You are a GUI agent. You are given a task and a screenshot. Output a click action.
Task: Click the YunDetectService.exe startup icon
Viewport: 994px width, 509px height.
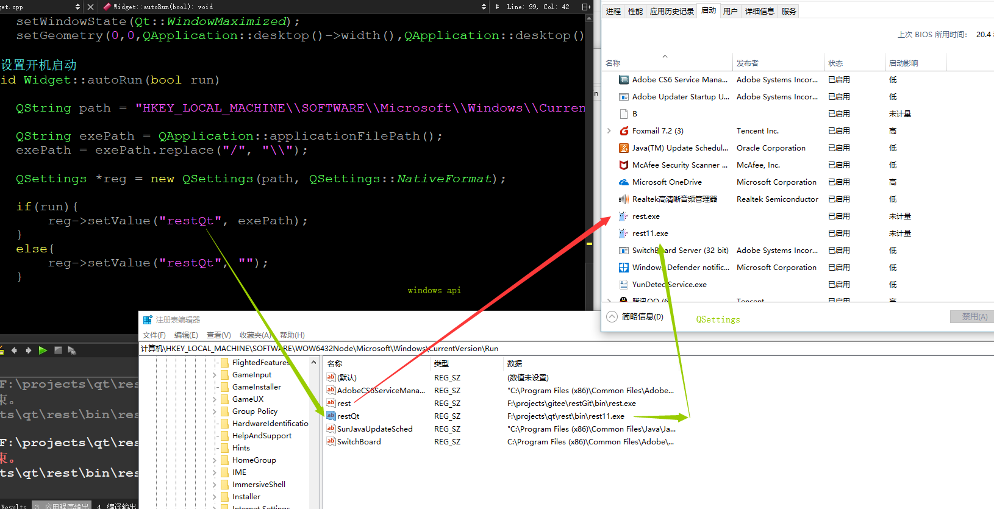pos(624,285)
